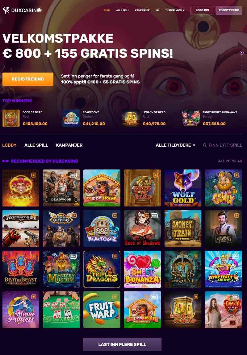Load more games with Last Inn Flere Spill
Screen dimensions: 247x355
coord(122,344)
